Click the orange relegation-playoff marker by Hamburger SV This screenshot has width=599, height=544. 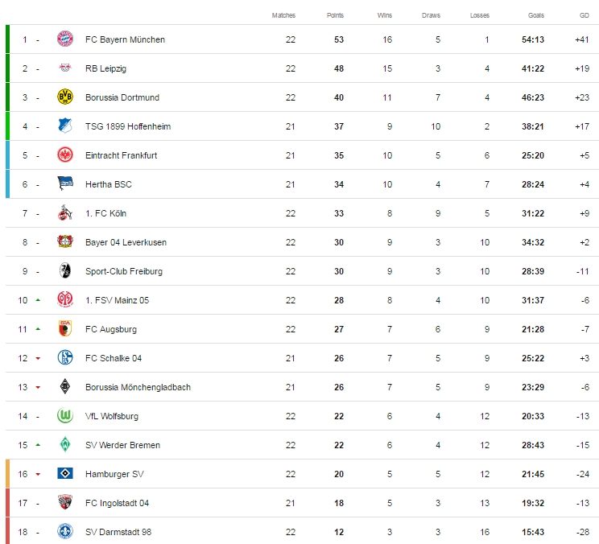tap(7, 474)
